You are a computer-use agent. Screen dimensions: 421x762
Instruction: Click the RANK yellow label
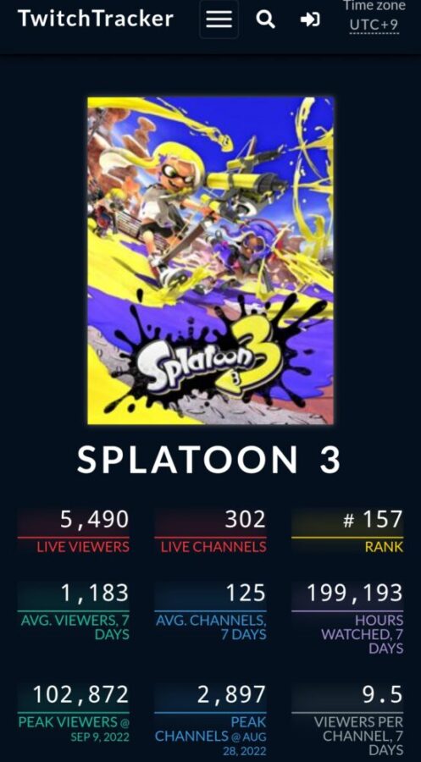coord(384,547)
